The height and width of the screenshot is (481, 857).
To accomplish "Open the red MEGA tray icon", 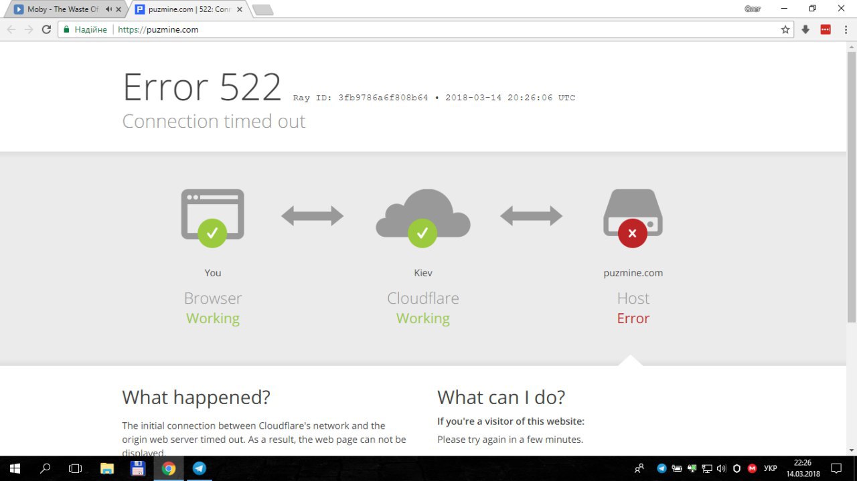I will coord(752,468).
